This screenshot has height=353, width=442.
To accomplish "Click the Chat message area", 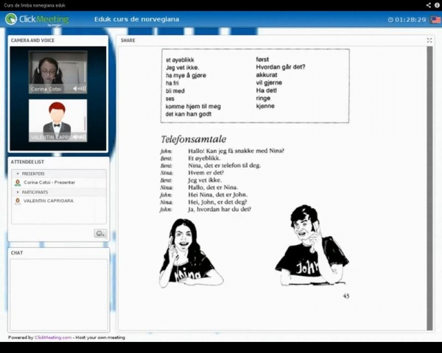I will [x=59, y=294].
